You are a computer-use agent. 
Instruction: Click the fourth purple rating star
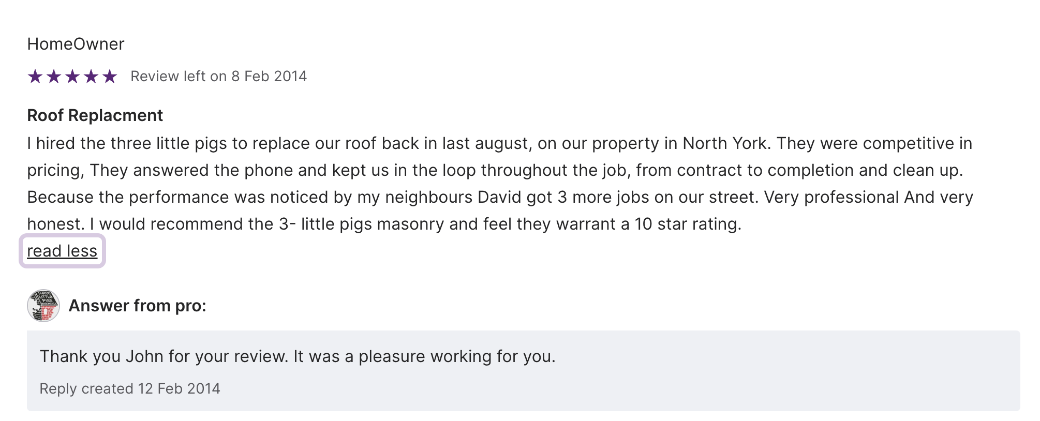[91, 77]
